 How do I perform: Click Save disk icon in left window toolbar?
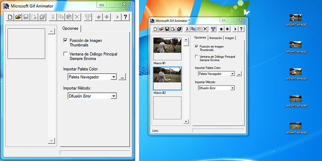pyautogui.click(x=26, y=17)
